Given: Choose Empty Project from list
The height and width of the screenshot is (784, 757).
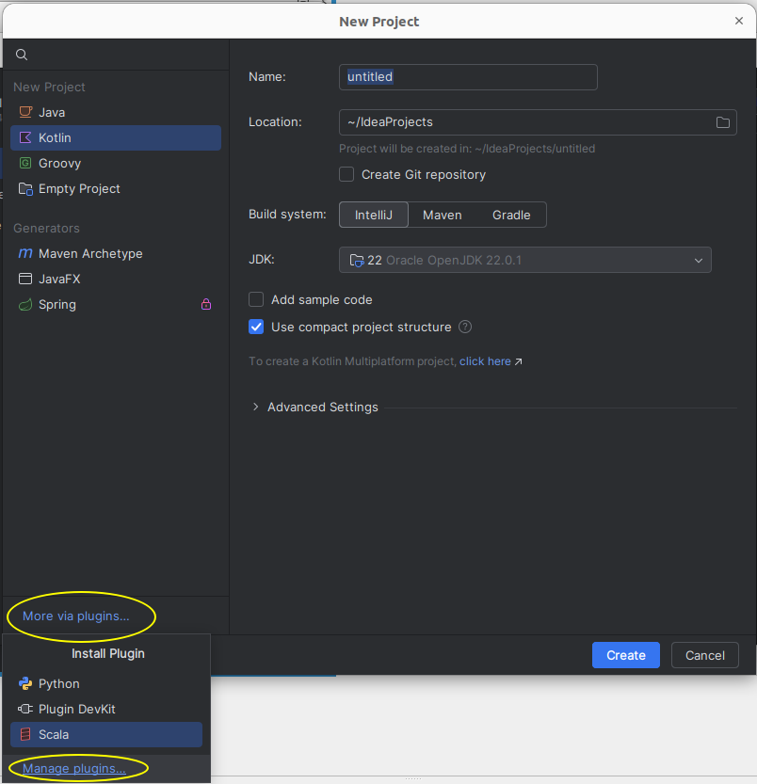Looking at the screenshot, I should 116,188.
